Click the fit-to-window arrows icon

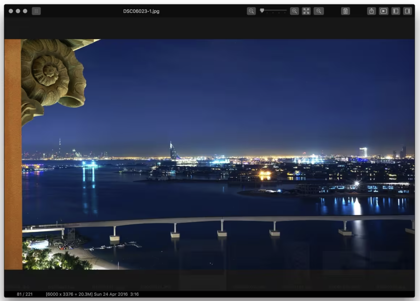306,11
